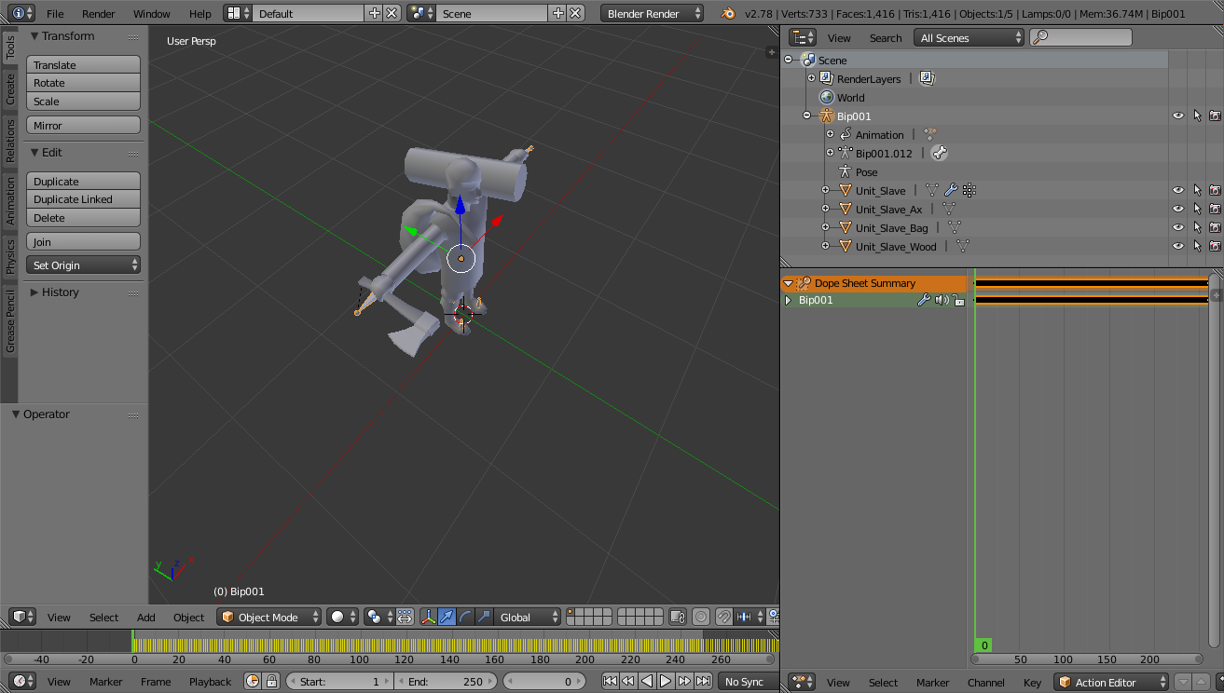1224x693 pixels.
Task: Open the Window menu
Action: tap(152, 14)
